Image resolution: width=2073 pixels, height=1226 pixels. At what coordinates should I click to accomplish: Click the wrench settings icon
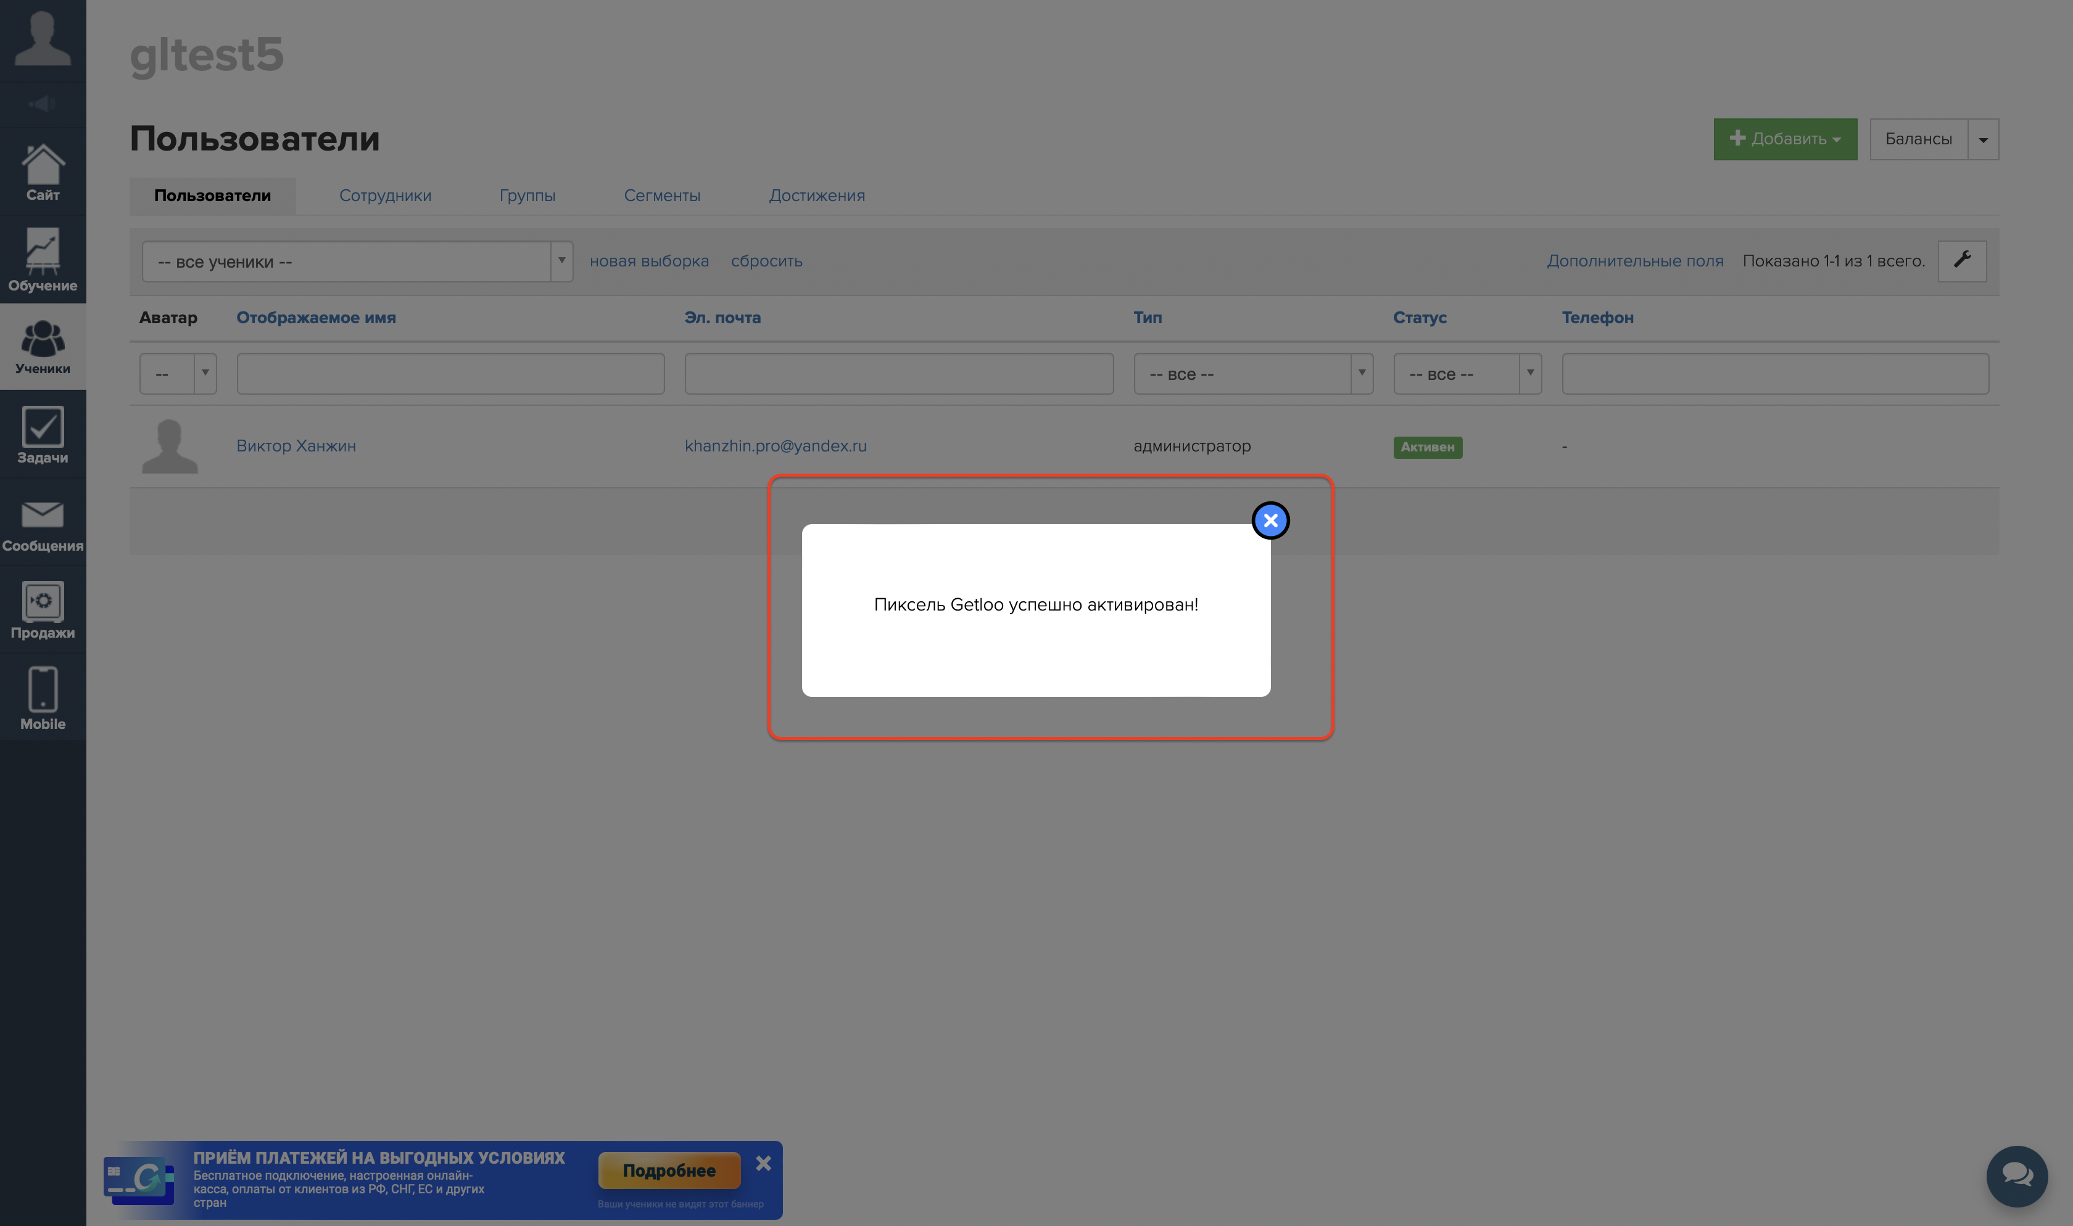[1961, 260]
